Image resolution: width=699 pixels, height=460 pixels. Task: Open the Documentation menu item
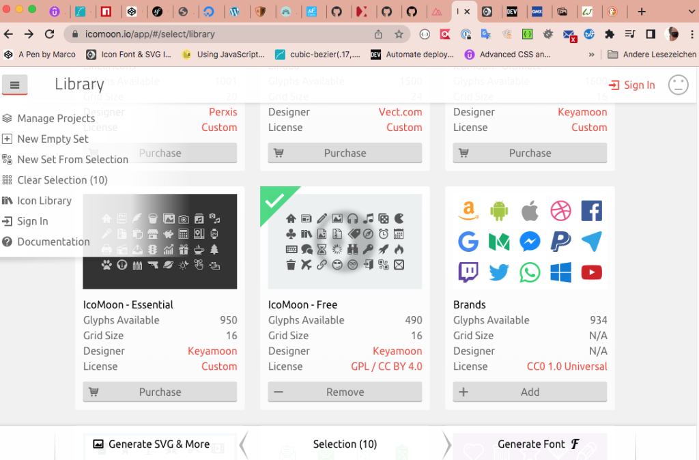tap(53, 242)
